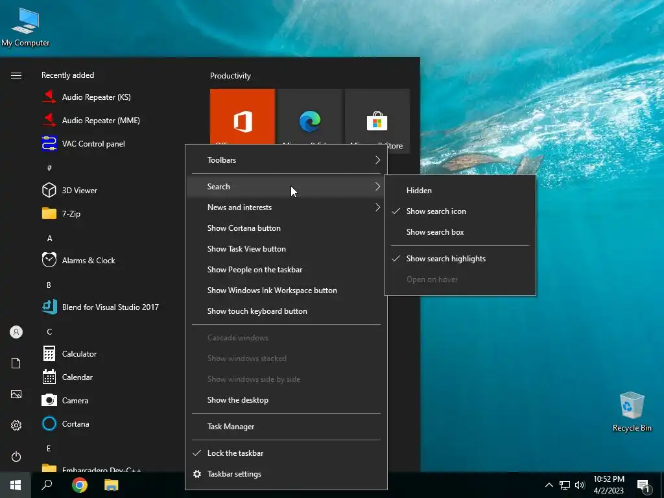Open the Recycle Bin desktop icon
The image size is (664, 498).
[x=632, y=412]
